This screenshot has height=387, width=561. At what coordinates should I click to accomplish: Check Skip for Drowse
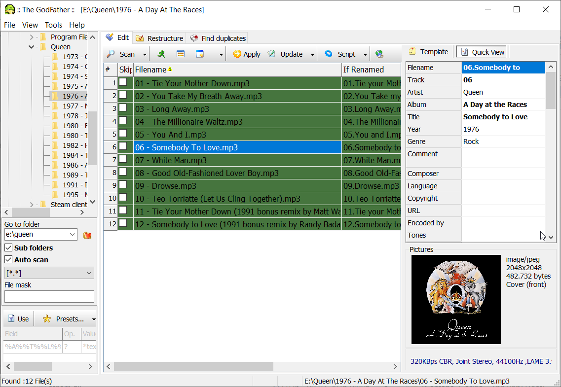click(123, 185)
